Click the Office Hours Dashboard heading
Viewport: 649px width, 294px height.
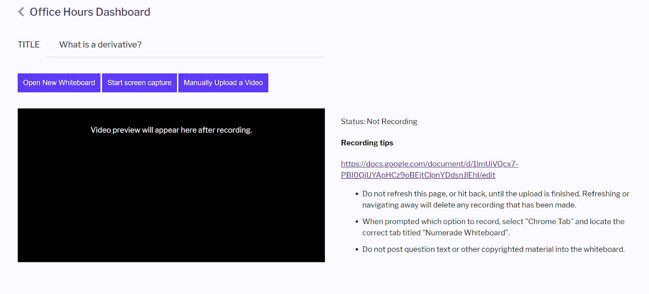click(90, 12)
